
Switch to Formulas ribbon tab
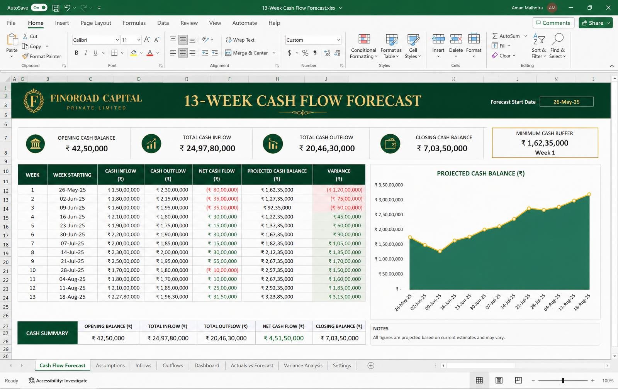point(134,23)
